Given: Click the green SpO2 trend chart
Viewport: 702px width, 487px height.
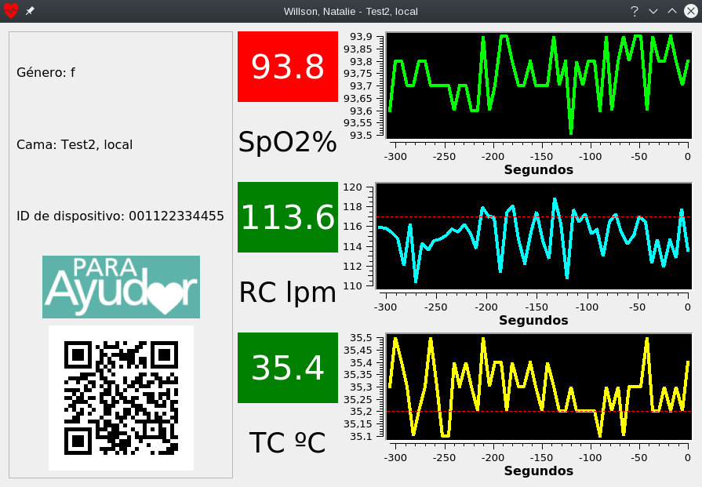Looking at the screenshot, I should pos(537,86).
